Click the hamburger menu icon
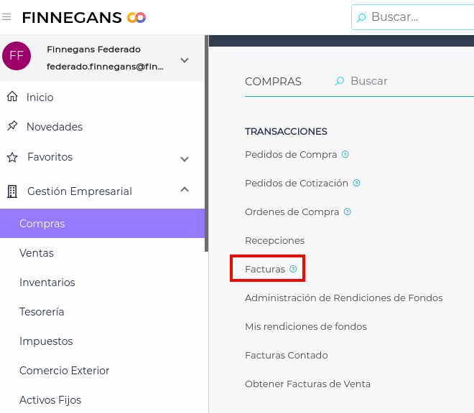The image size is (474, 413). (7, 16)
